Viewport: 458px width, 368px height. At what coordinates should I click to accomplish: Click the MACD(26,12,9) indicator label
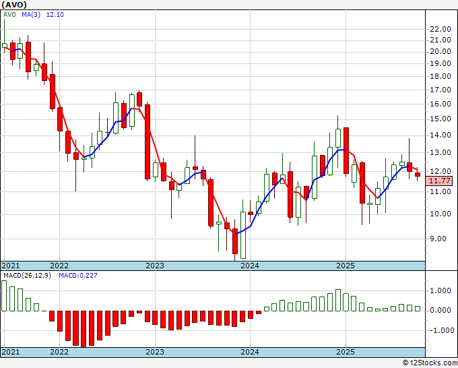(27, 276)
